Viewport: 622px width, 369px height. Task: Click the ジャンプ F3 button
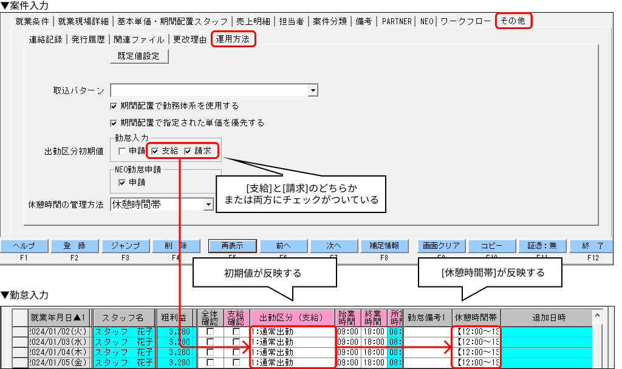[125, 246]
